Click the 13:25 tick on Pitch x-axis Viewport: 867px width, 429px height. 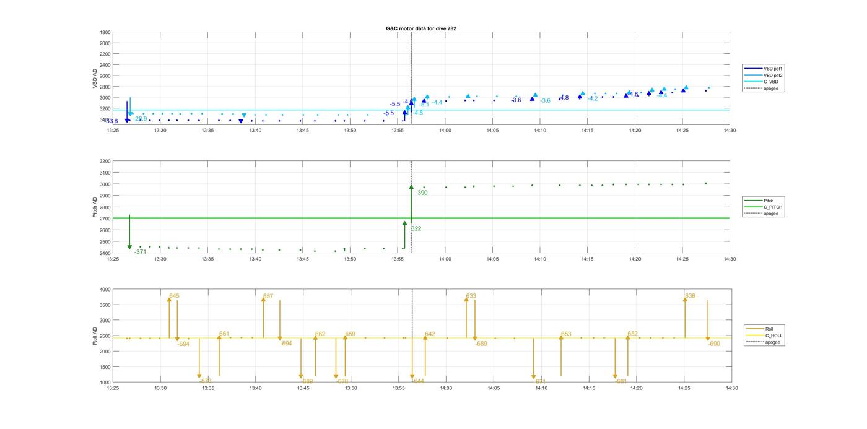coord(112,259)
